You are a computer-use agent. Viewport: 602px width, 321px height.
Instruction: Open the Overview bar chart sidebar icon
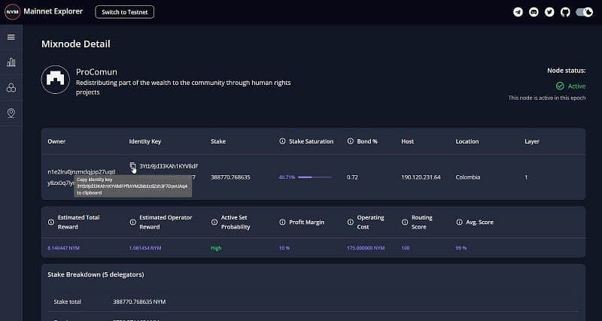(11, 62)
